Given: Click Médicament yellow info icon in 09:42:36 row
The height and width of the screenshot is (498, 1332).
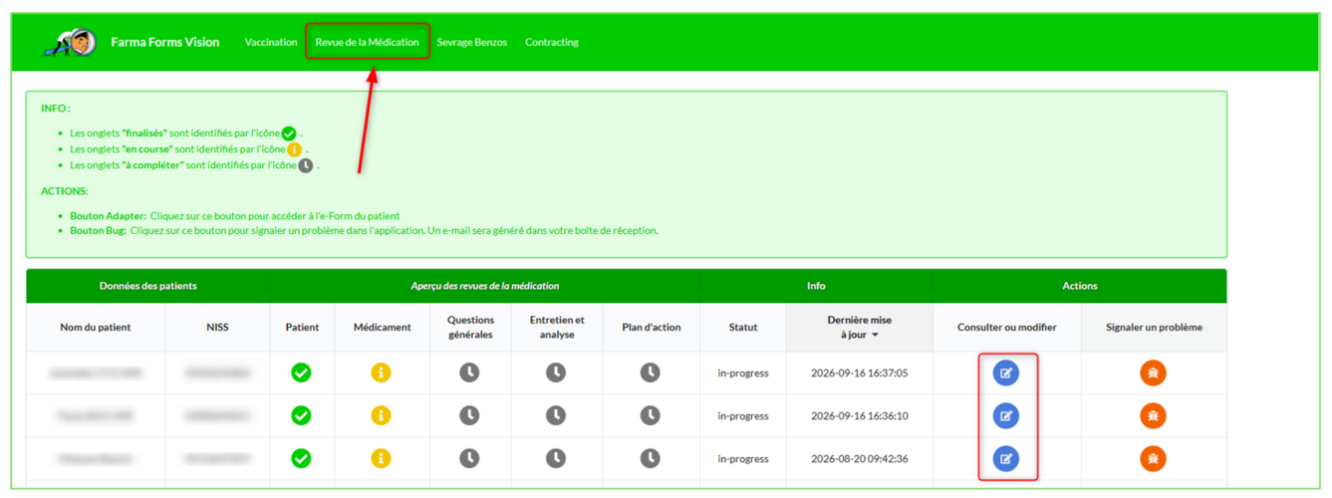Looking at the screenshot, I should click(382, 458).
